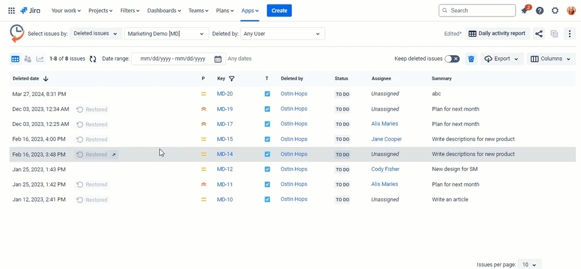The image size is (581, 269).
Task: Open the date range calendar icon
Action: 218,59
